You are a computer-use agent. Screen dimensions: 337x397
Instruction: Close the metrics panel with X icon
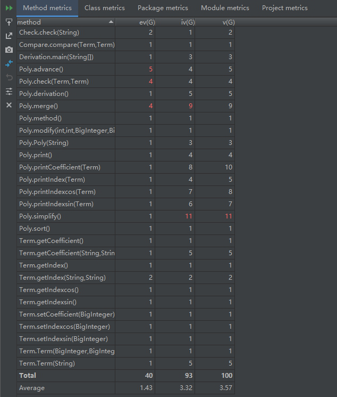point(9,106)
